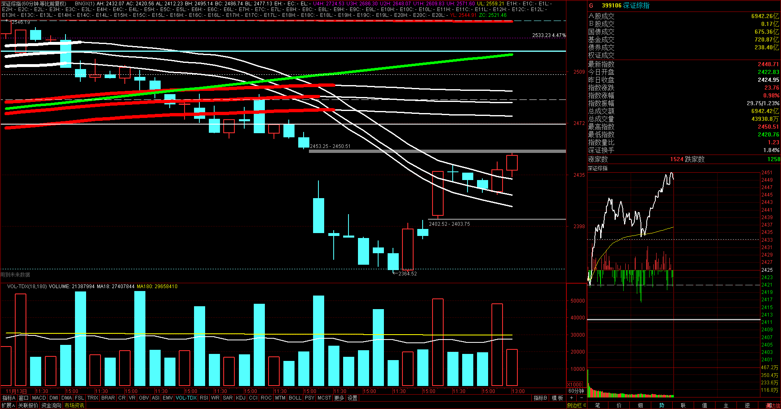Switch to the FSL indicator

(x=80, y=398)
